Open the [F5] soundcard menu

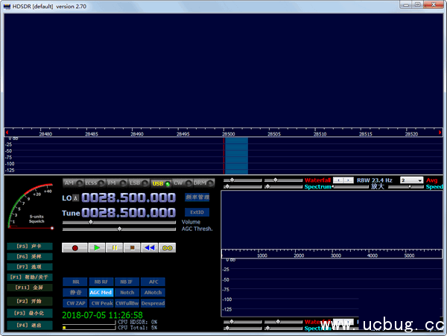tap(30, 246)
